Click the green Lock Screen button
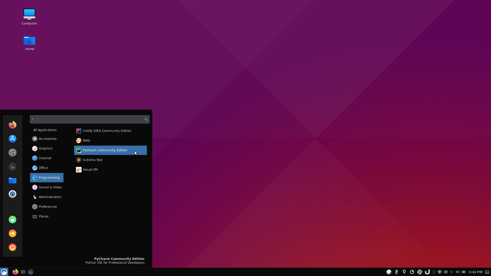Screen dimensions: 491x276 [x=13, y=220]
